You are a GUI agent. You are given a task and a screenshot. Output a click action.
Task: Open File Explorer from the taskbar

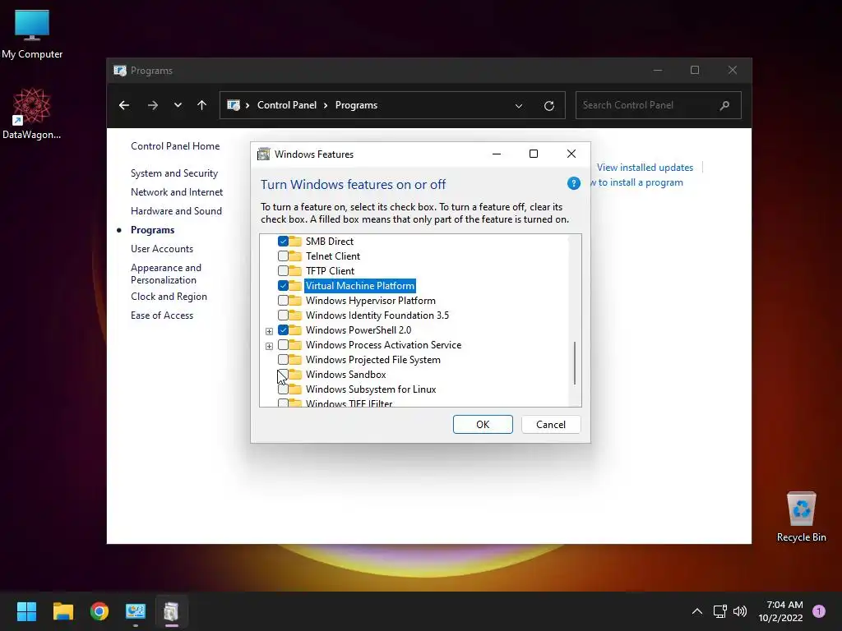click(x=62, y=610)
